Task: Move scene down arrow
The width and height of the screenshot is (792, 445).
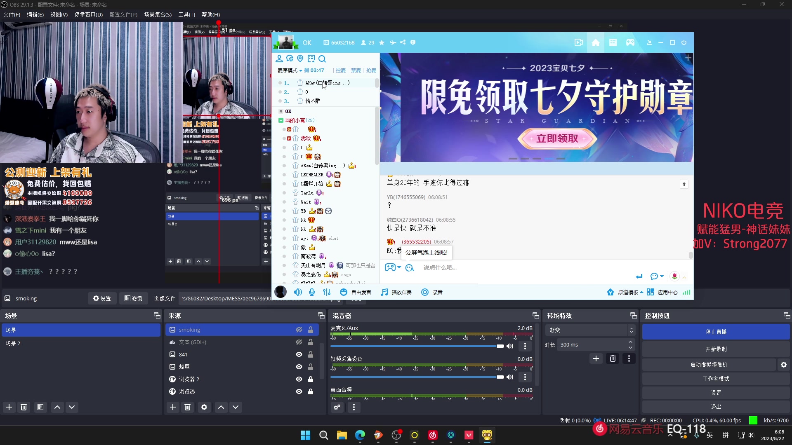Action: 72,407
